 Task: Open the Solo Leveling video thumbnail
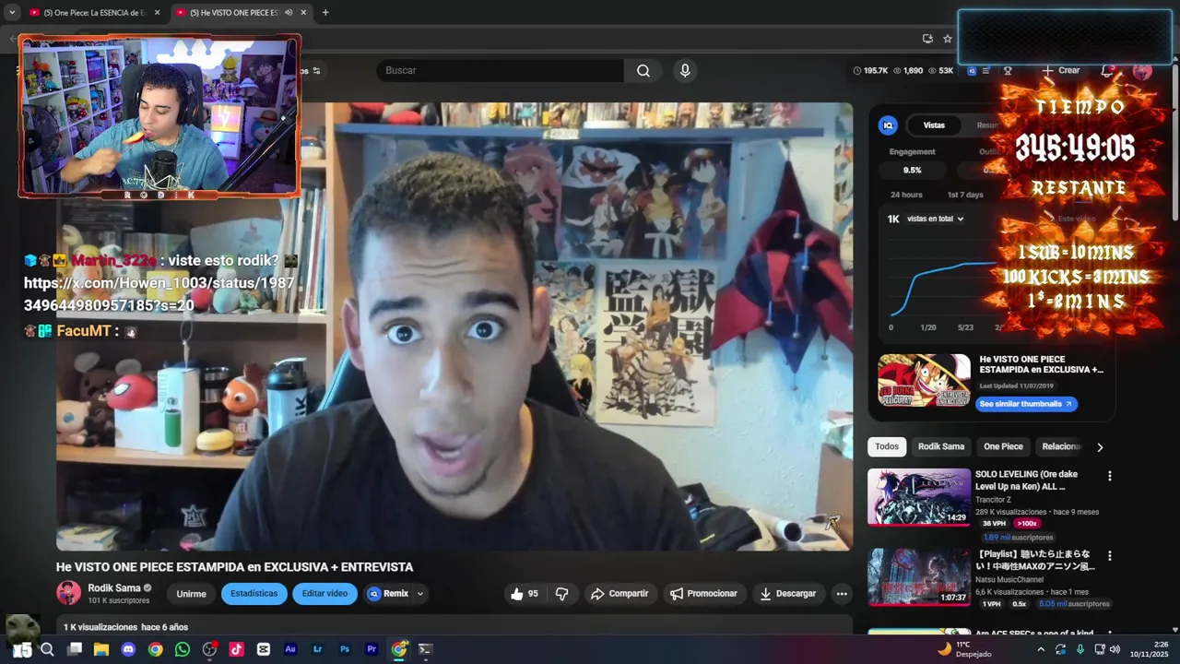(x=919, y=496)
